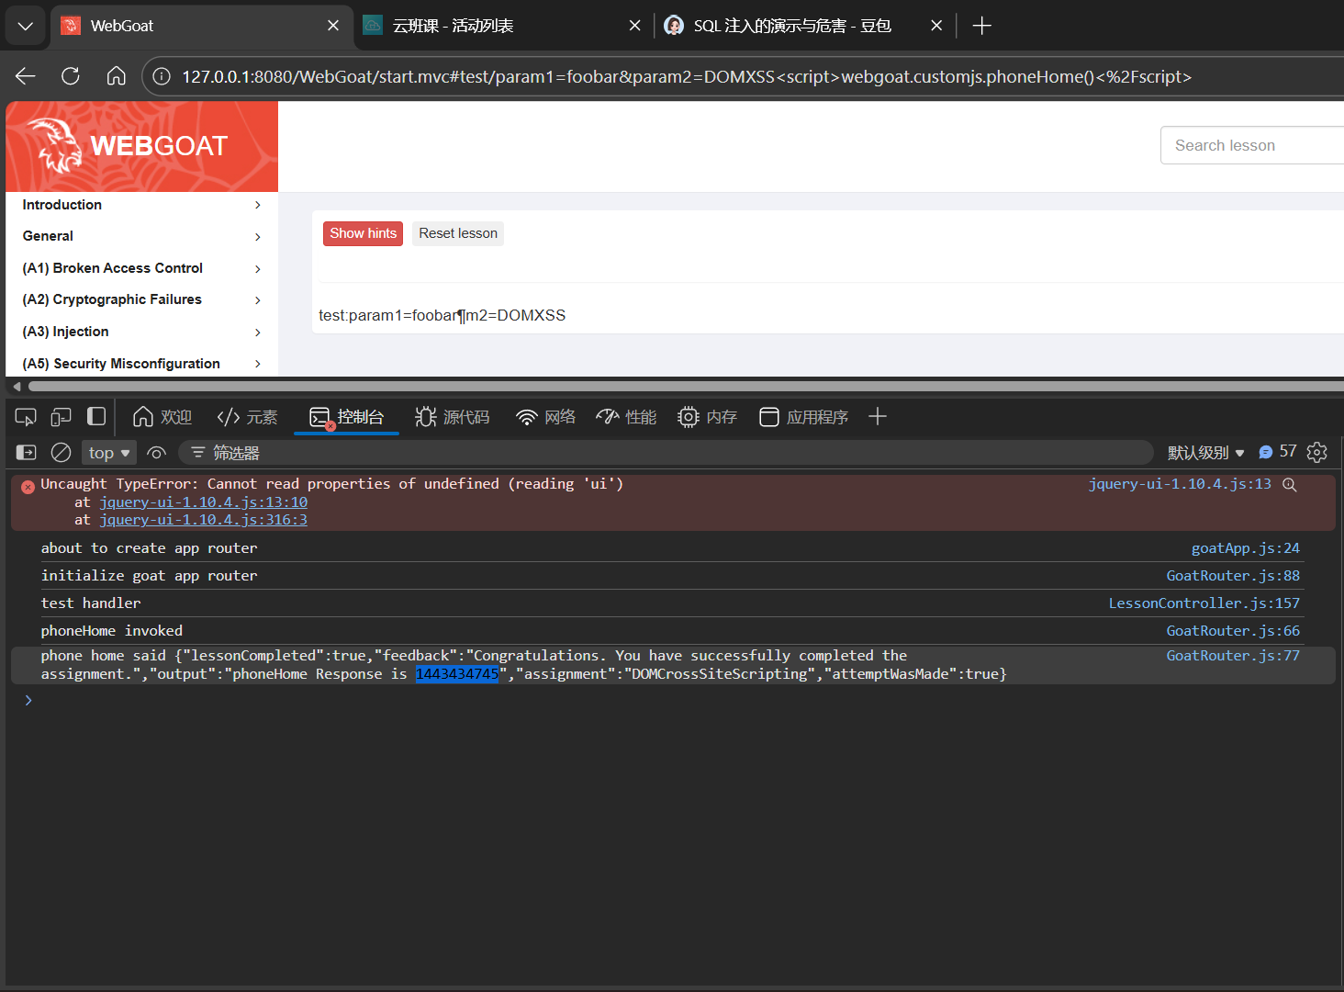Open the 网络 DevTools tab
The height and width of the screenshot is (992, 1344).
(546, 417)
